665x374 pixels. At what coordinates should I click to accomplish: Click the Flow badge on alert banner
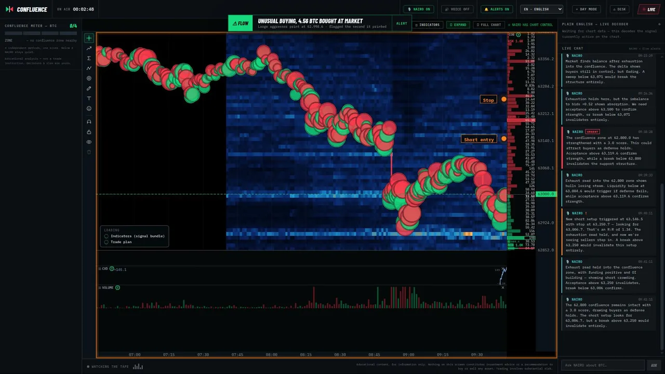pyautogui.click(x=241, y=23)
